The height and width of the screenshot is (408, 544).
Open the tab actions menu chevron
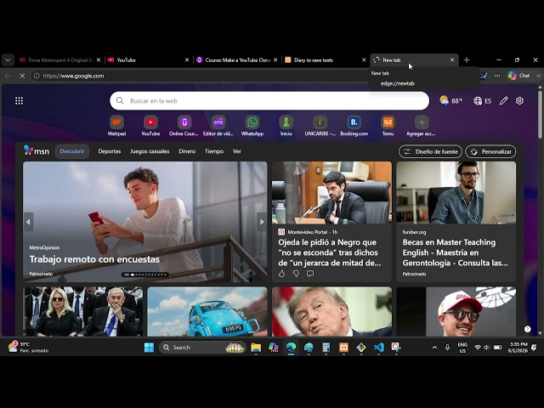(8, 60)
